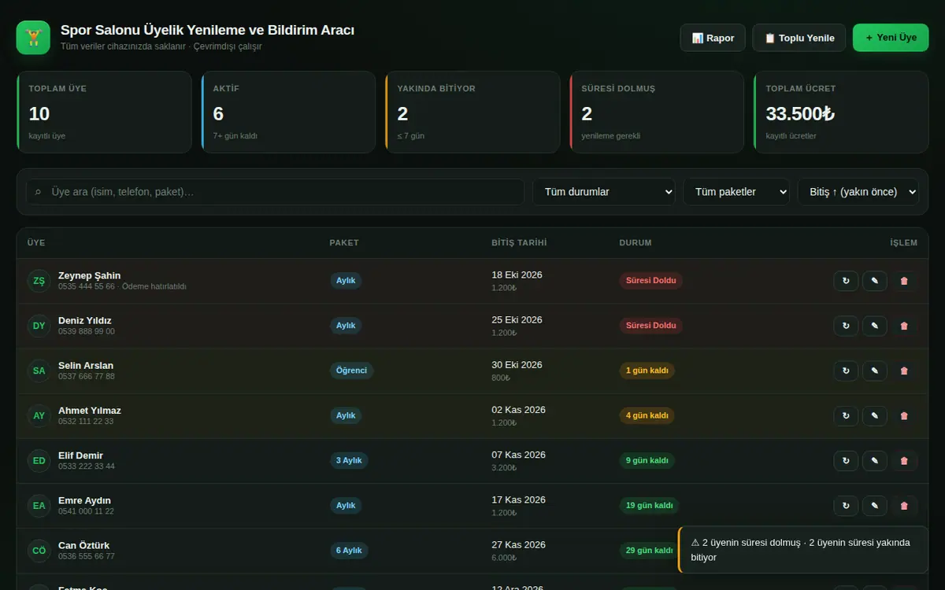Viewport: 945px width, 590px height.
Task: Click the 'Toplam Üye' stat card
Action: [x=104, y=112]
